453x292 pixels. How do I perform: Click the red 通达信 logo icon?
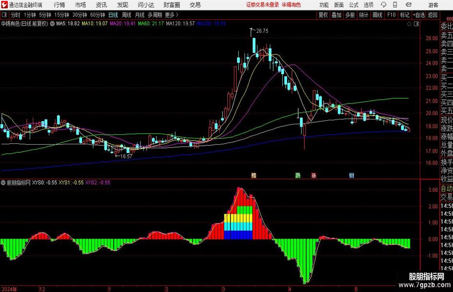click(4, 5)
